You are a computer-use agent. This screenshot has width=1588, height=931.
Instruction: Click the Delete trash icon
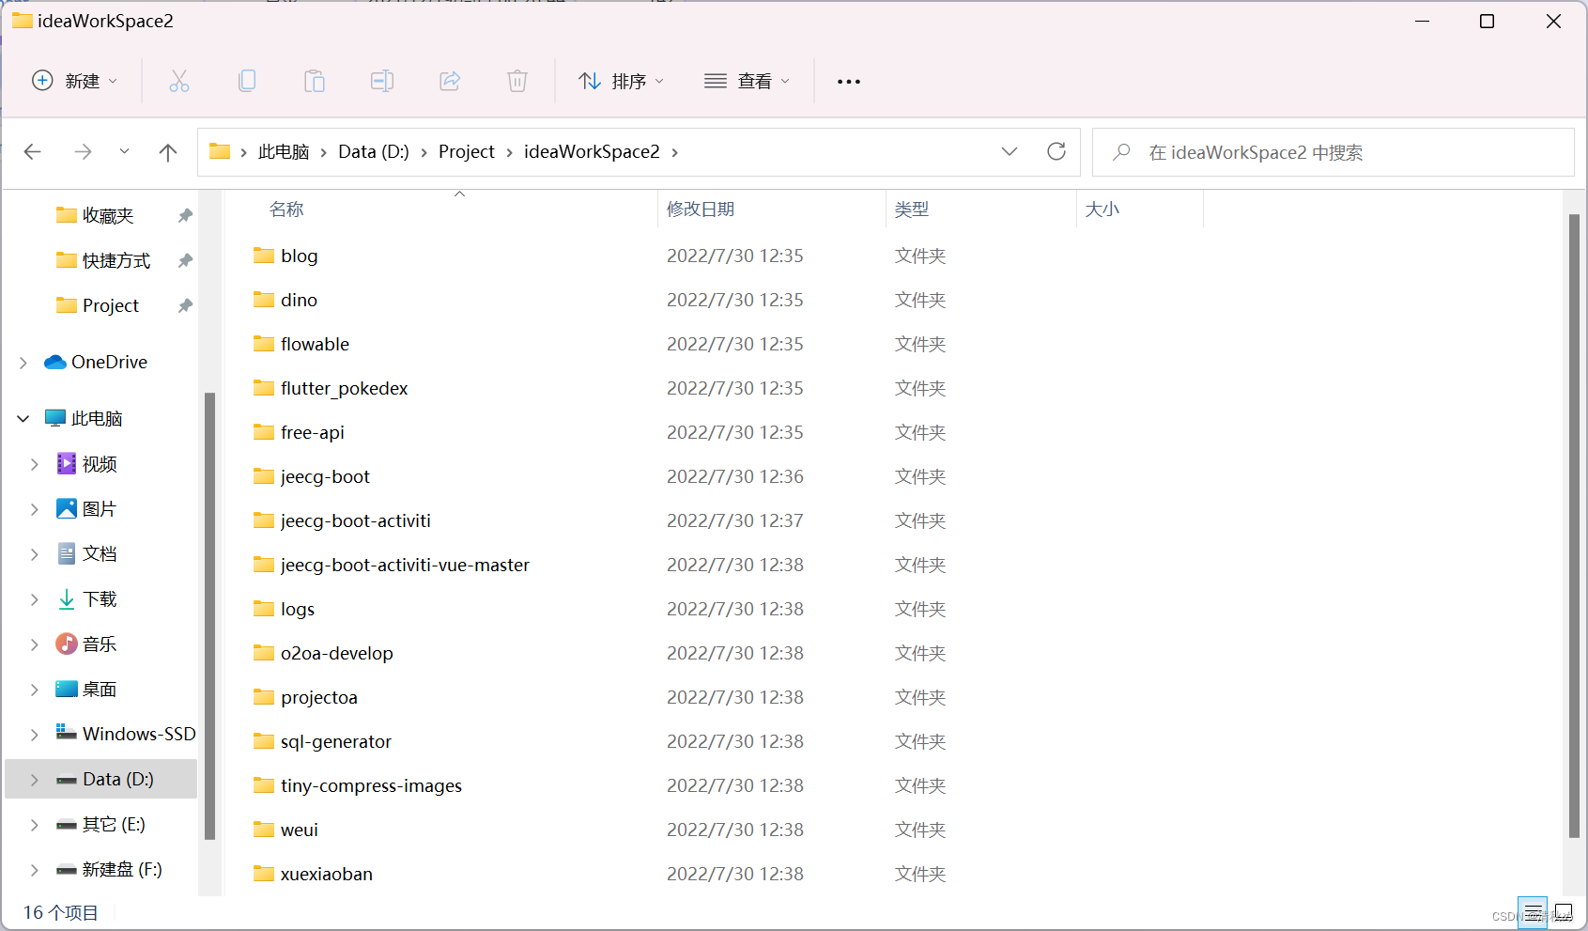pos(517,81)
